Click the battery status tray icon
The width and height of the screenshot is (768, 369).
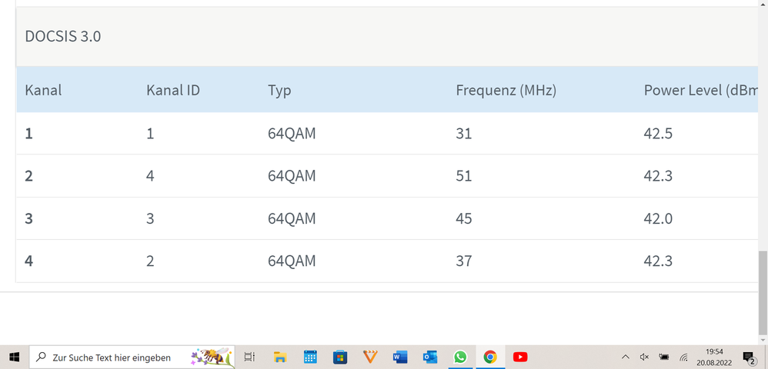(664, 357)
